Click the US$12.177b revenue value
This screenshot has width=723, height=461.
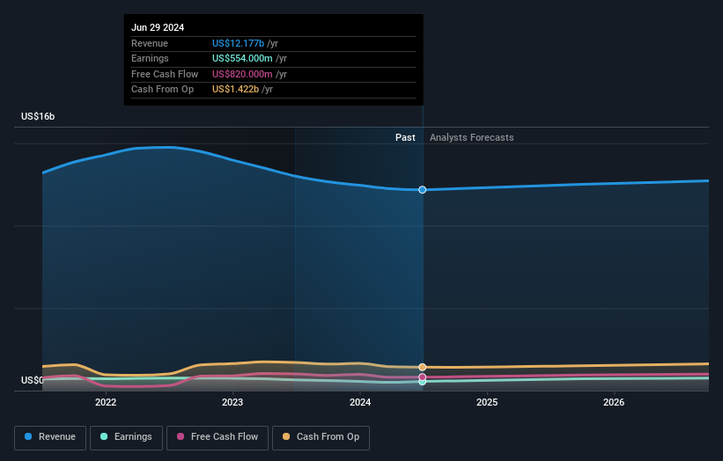click(238, 43)
